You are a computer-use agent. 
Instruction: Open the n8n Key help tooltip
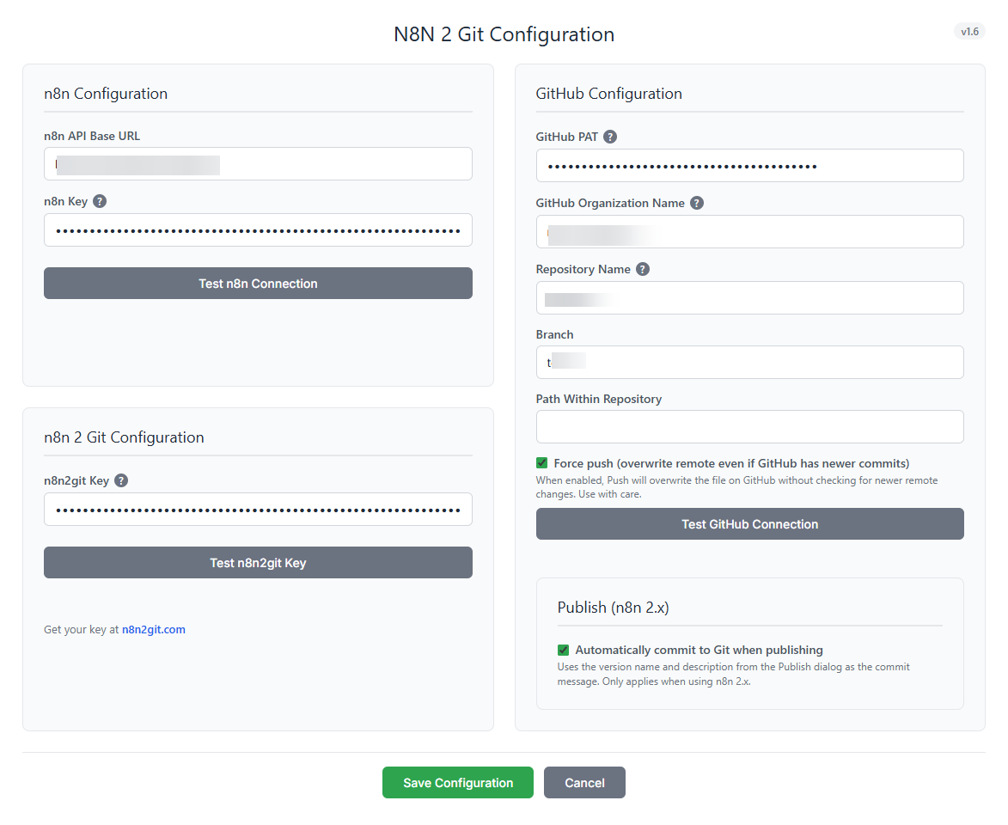99,201
